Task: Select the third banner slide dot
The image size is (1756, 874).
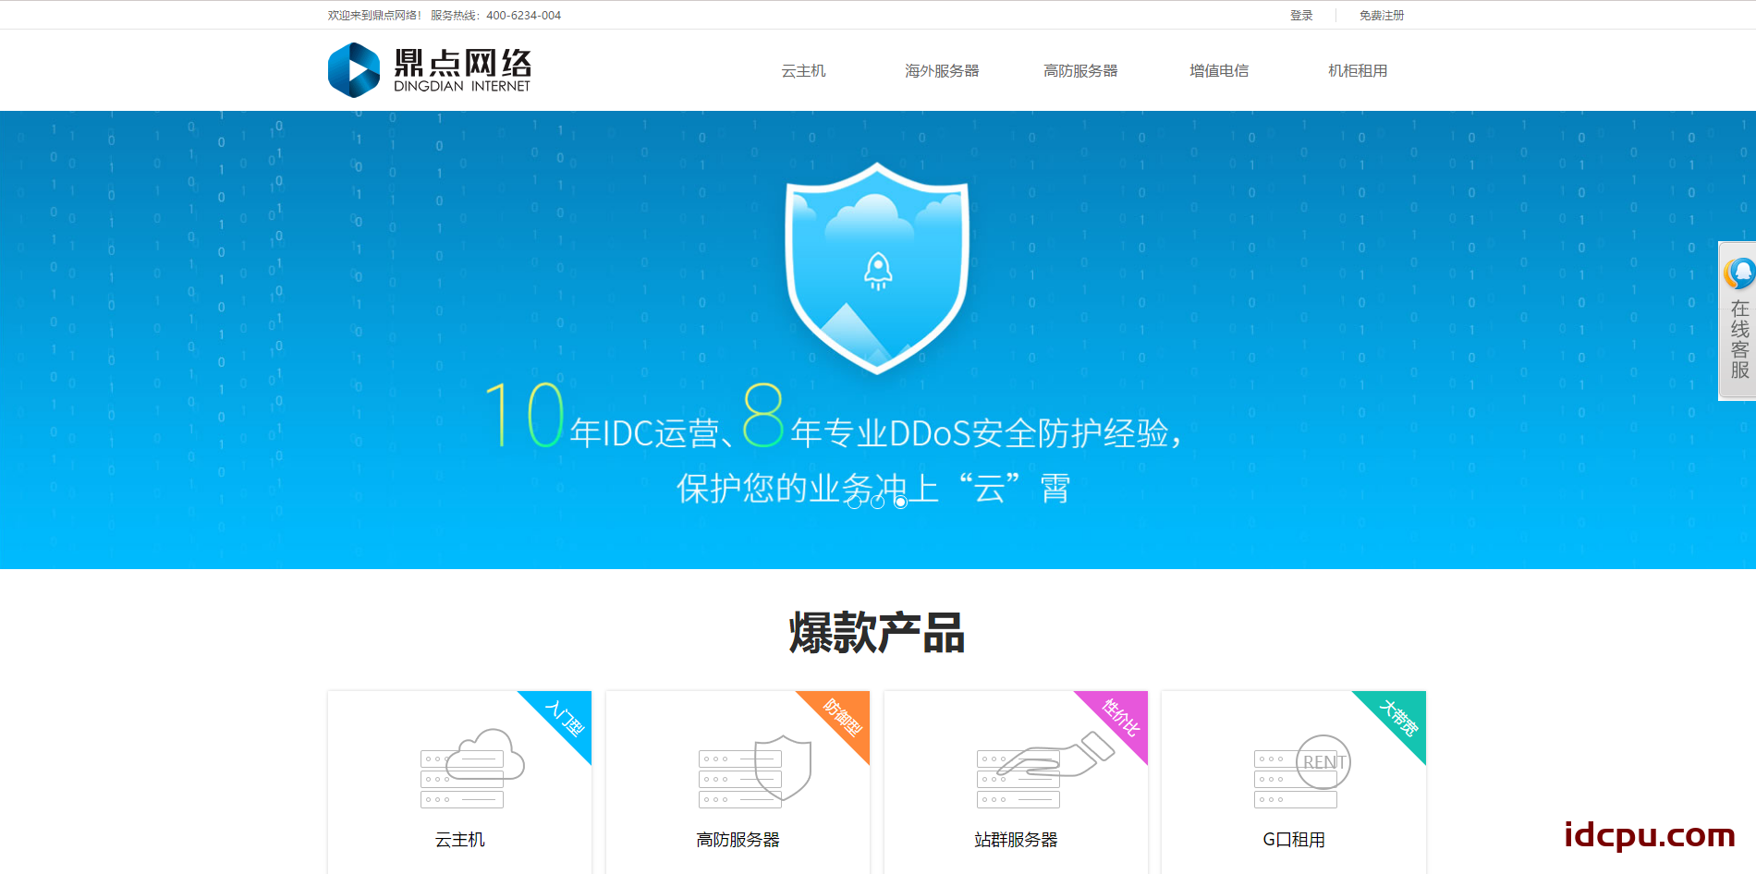Action: 900,503
